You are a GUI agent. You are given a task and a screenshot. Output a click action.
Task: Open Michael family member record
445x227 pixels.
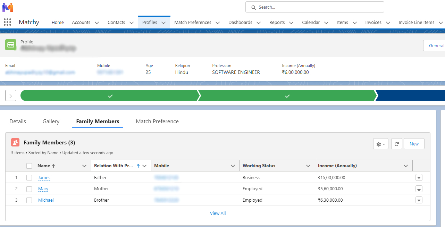tap(46, 200)
